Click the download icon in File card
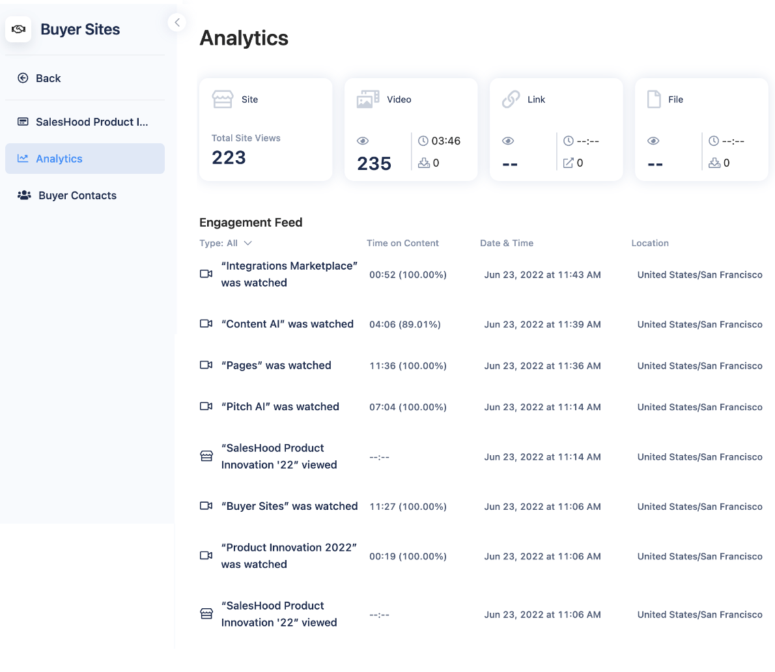The image size is (775, 672). pyautogui.click(x=714, y=163)
